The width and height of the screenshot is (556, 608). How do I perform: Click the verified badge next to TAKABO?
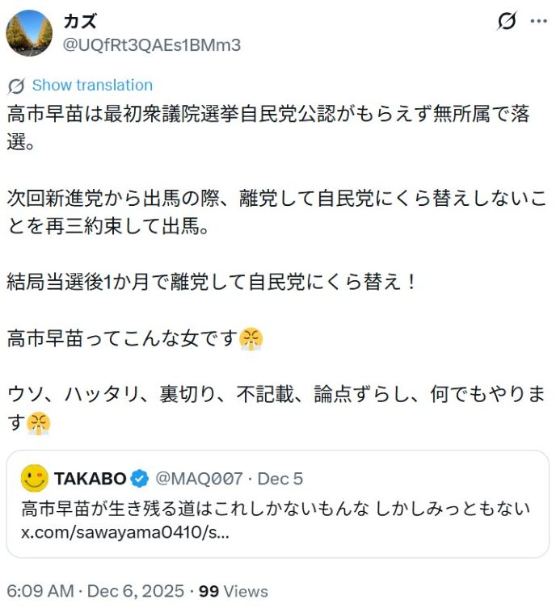point(140,479)
